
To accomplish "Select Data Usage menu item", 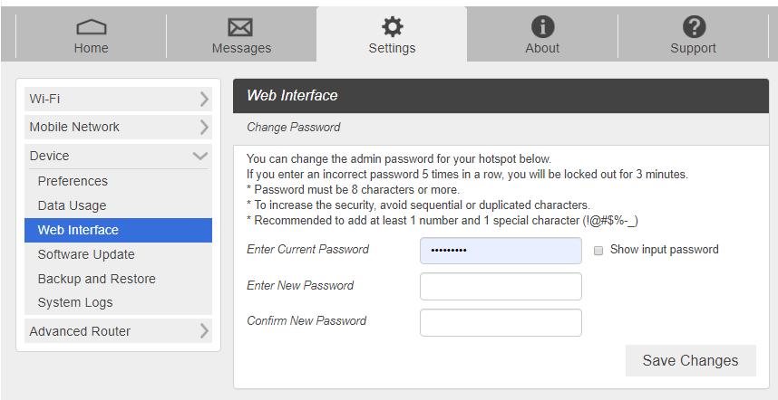I will (x=72, y=205).
